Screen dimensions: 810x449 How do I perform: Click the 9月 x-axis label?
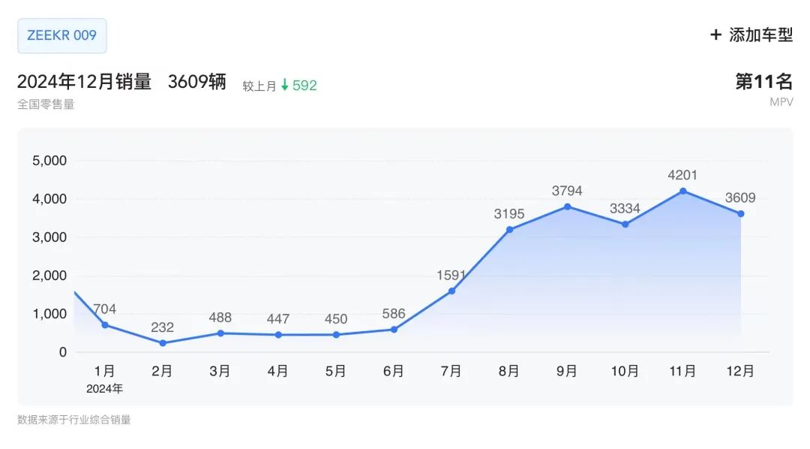567,371
